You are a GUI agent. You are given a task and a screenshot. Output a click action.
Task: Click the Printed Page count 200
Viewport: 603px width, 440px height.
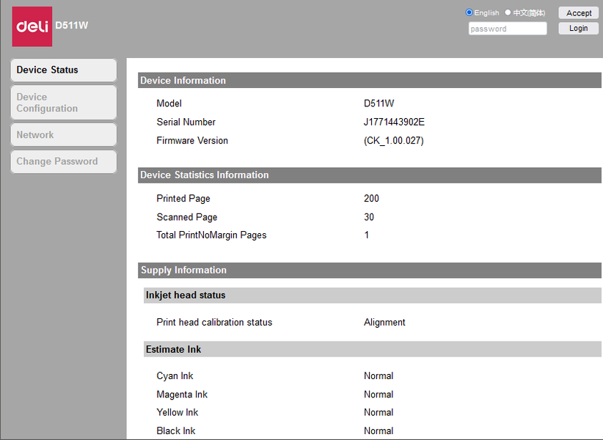(371, 199)
